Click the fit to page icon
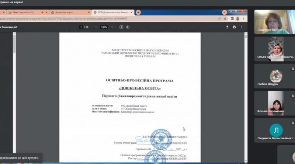This screenshot has width=295, height=164. [x=121, y=27]
